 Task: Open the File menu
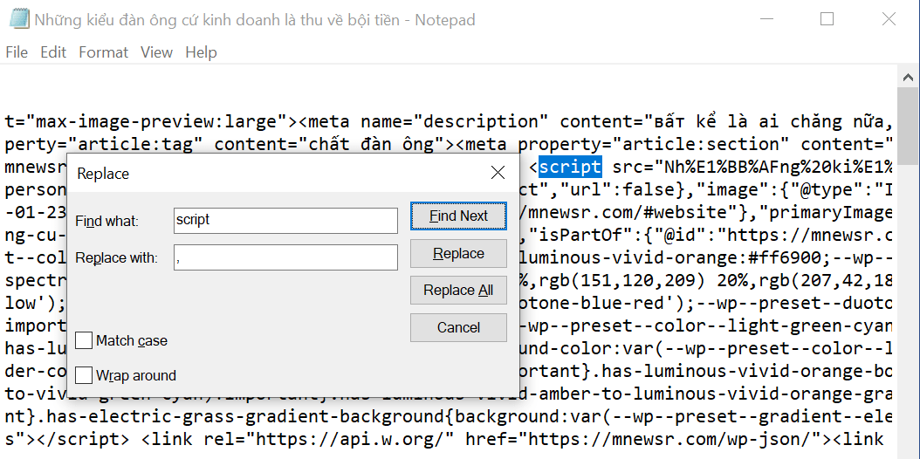pyautogui.click(x=17, y=52)
